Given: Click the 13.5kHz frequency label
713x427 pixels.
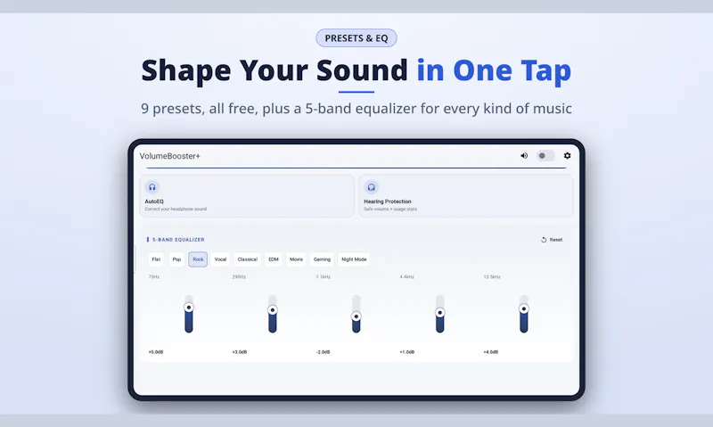Looking at the screenshot, I should tap(492, 276).
